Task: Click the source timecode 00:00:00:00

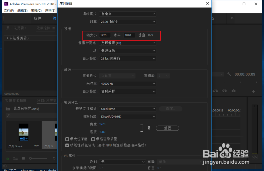Action: click(12, 94)
